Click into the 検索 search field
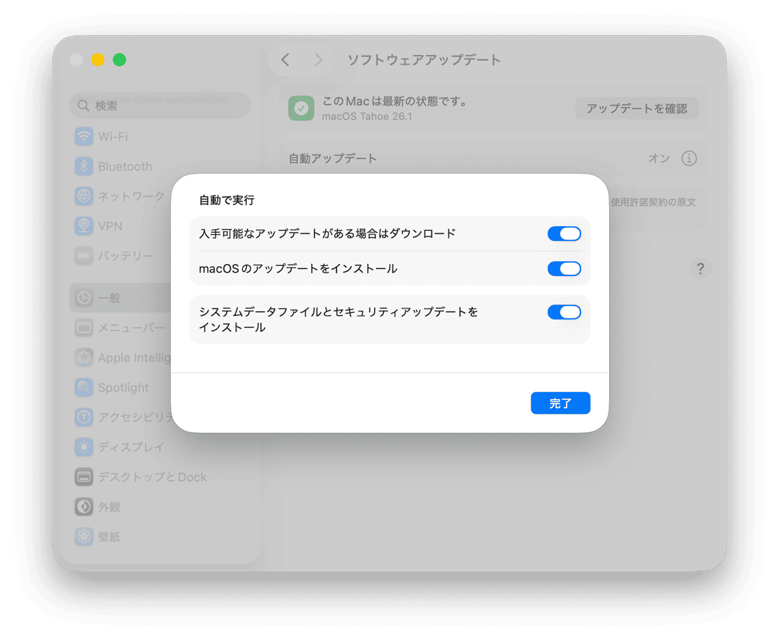The width and height of the screenshot is (779, 640). point(160,106)
